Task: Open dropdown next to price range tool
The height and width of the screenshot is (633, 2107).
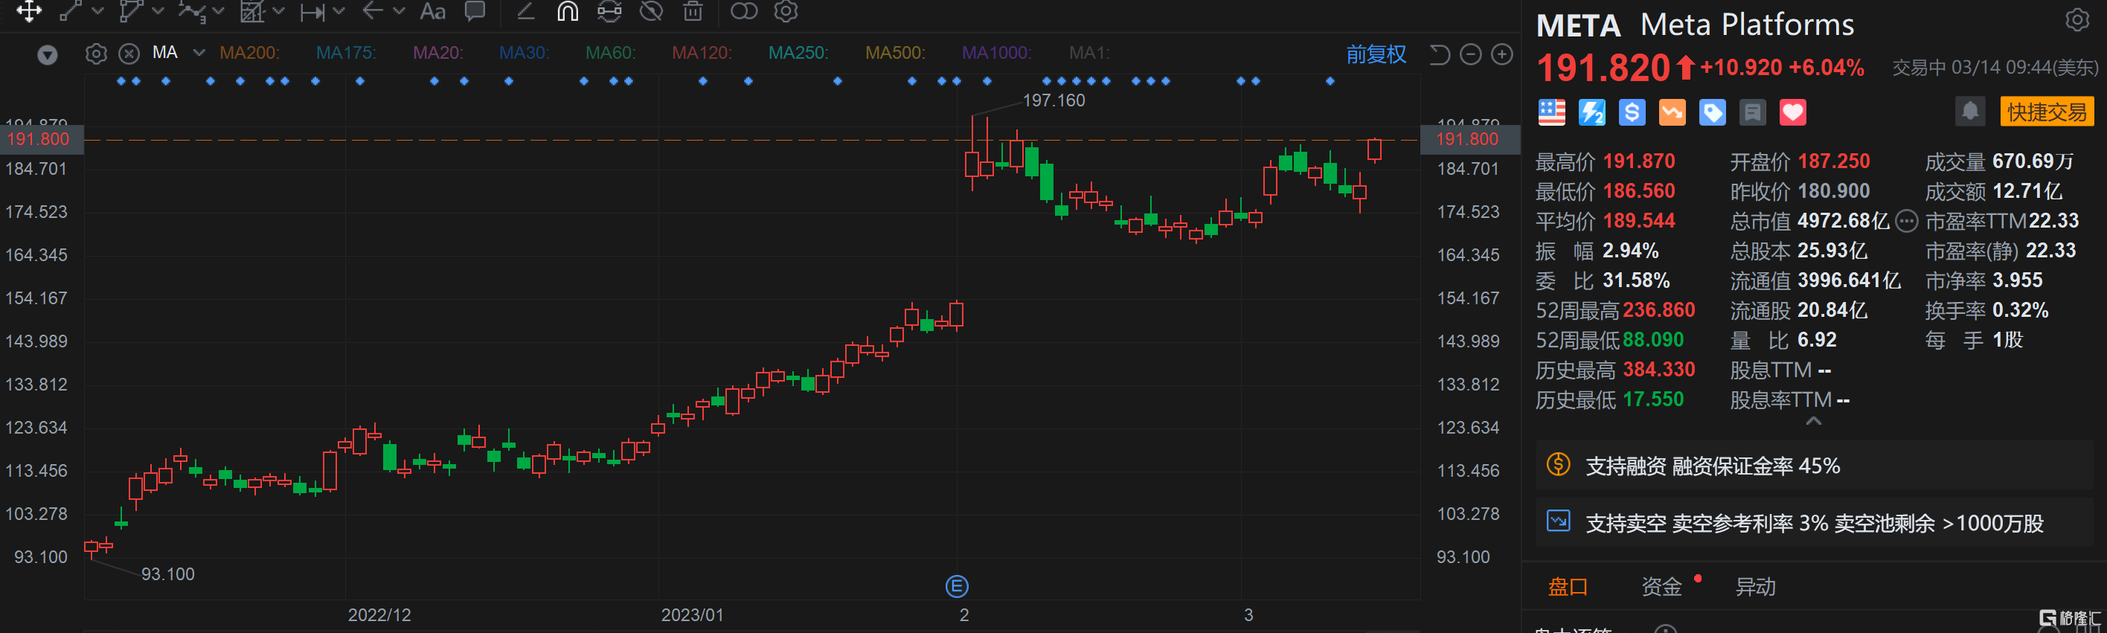Action: 339,10
